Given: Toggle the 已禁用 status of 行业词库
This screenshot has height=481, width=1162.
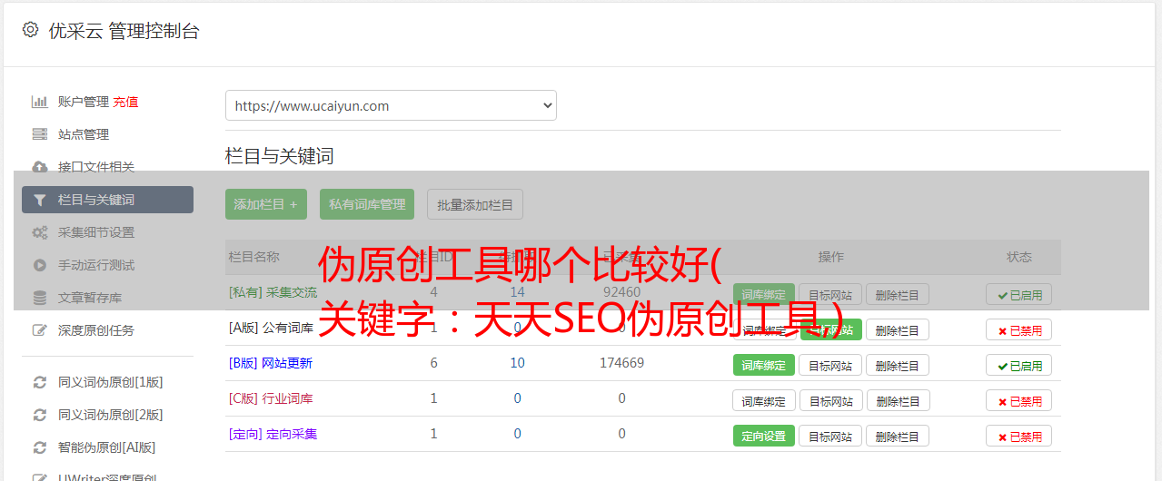Looking at the screenshot, I should point(1019,400).
